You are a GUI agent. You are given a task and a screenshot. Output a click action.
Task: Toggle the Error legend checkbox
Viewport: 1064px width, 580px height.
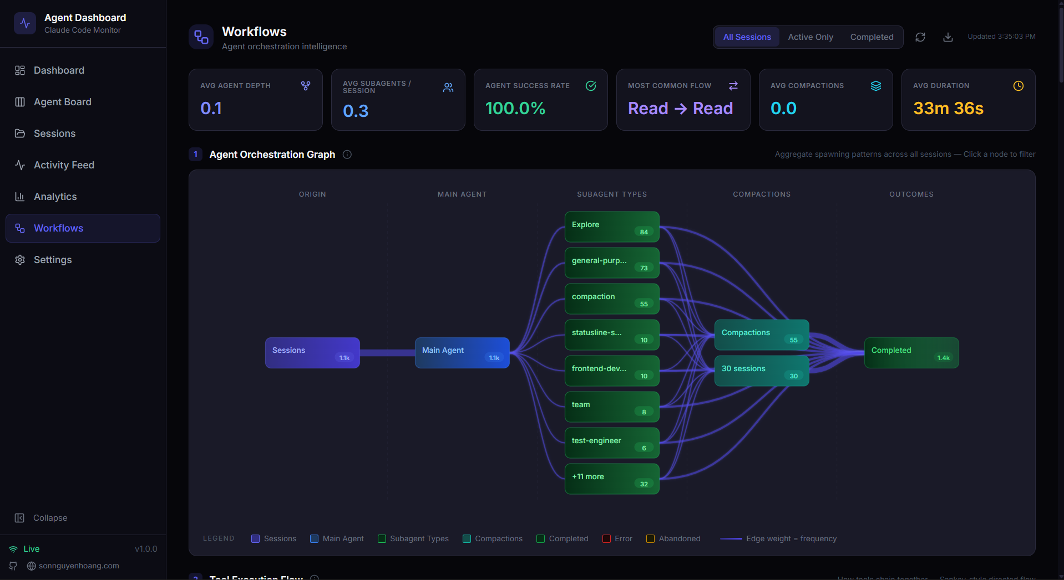pyautogui.click(x=606, y=538)
